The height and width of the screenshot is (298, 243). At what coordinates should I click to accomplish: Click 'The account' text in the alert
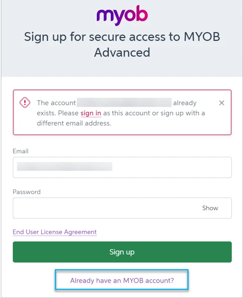coord(56,103)
